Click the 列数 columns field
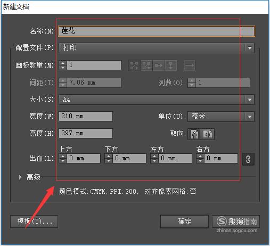Screen dimensions: 270x246 tap(223, 83)
